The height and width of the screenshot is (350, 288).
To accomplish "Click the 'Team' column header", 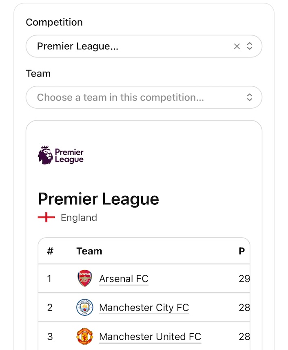I will (x=89, y=251).
